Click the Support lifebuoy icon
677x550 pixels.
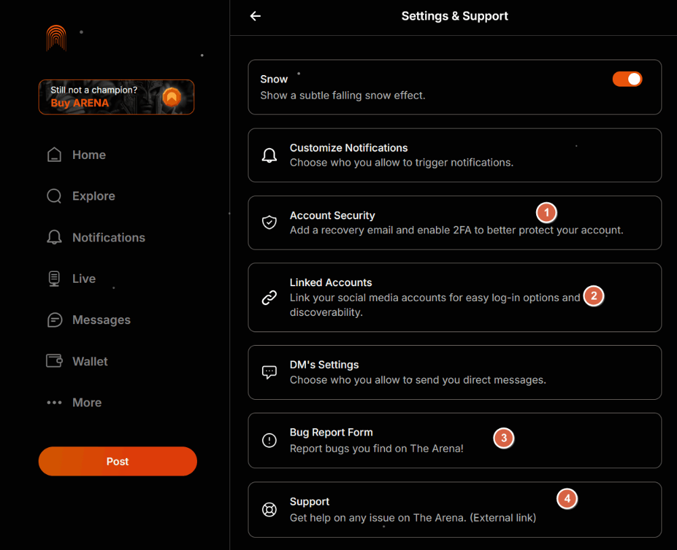(269, 509)
